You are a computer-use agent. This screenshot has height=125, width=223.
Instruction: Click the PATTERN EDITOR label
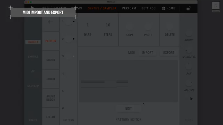pos(129,119)
